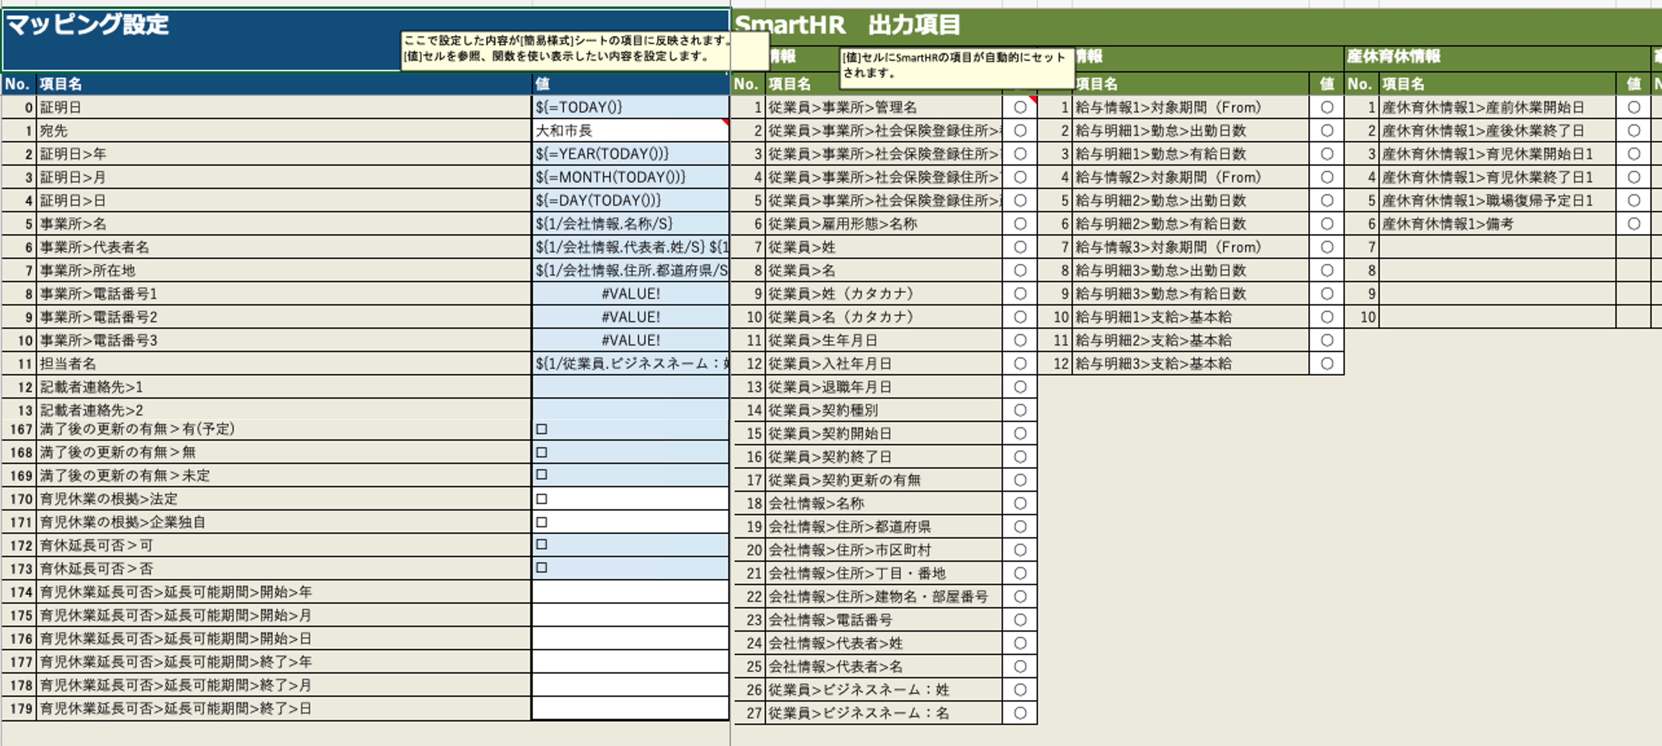This screenshot has height=746, width=1662.
Task: Toggle checkbox for 育児休業の根拠>企業独自
Action: click(x=542, y=522)
